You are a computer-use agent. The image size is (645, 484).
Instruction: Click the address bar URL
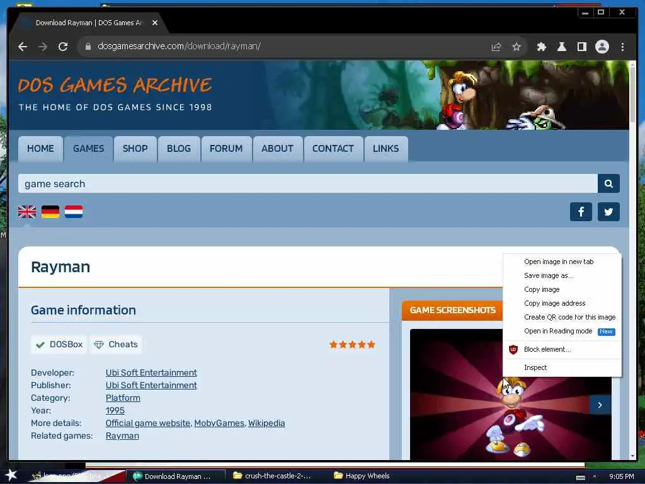tap(179, 46)
